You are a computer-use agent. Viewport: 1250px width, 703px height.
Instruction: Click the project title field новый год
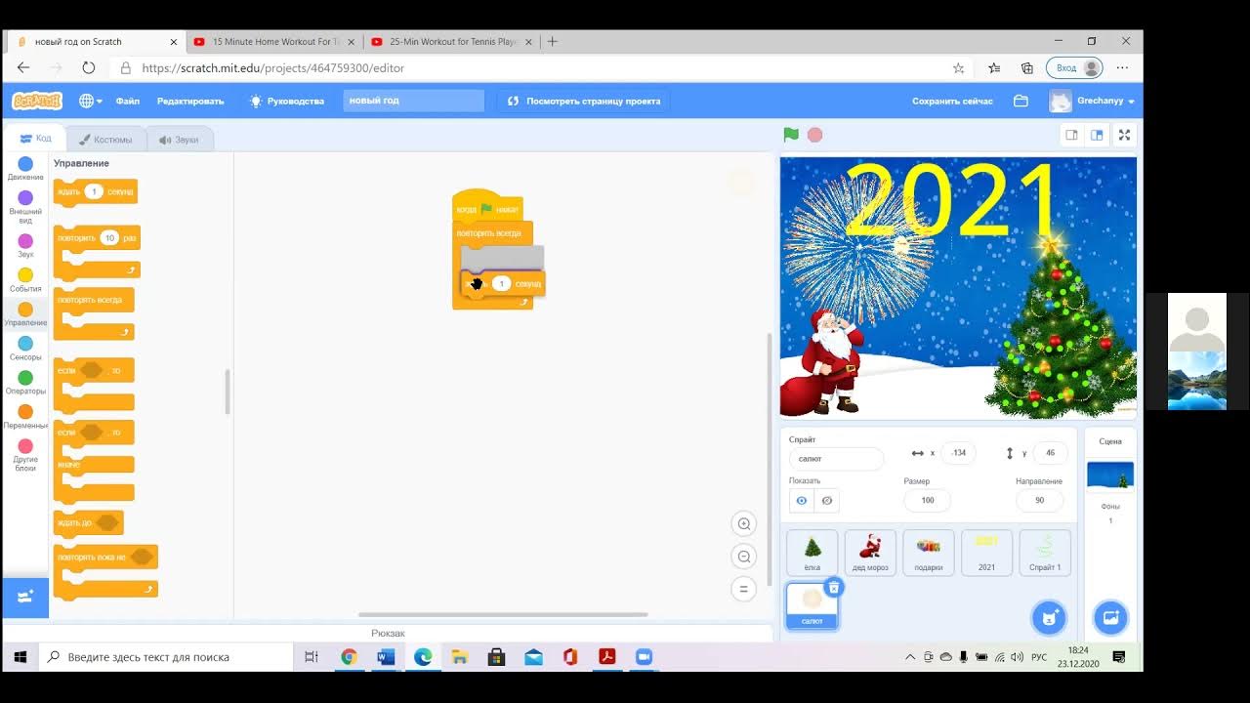[x=413, y=101]
